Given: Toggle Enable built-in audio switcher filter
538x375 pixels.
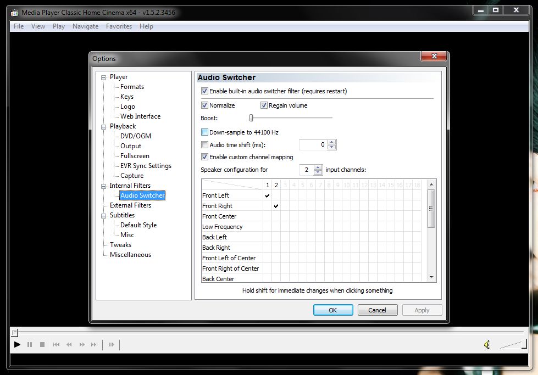Looking at the screenshot, I should coord(204,91).
